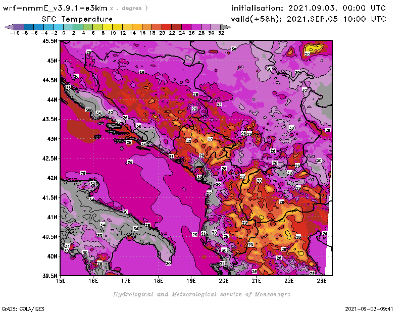404x312 pixels.
Task: Click the legend swatch between -8 and -6
Action: click(x=29, y=27)
